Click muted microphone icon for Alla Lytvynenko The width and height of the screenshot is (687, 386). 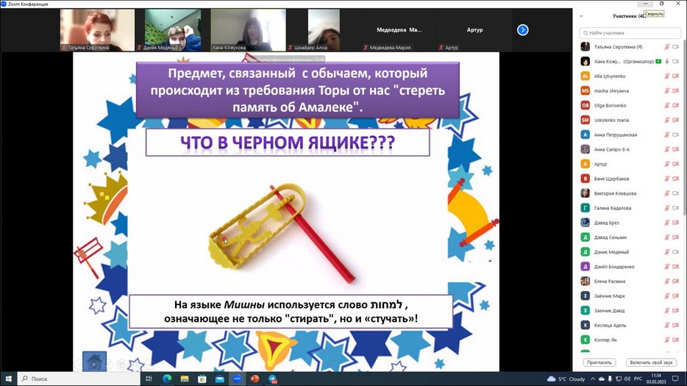click(x=667, y=76)
